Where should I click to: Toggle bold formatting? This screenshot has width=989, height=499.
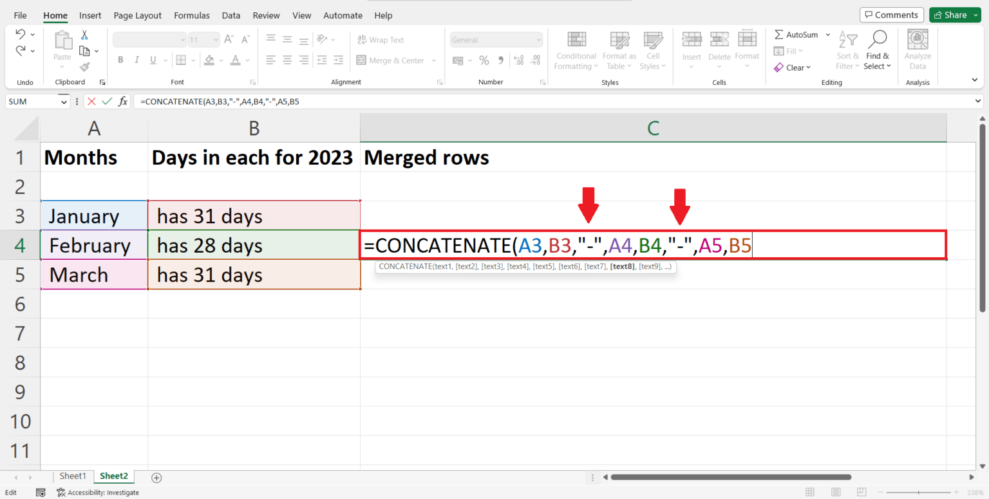tap(120, 60)
